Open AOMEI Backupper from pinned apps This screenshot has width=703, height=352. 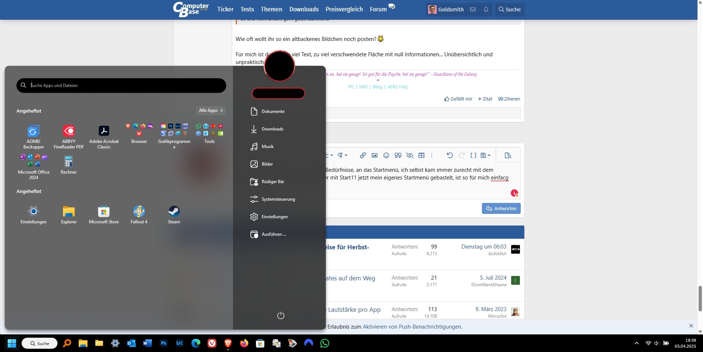coord(33,137)
